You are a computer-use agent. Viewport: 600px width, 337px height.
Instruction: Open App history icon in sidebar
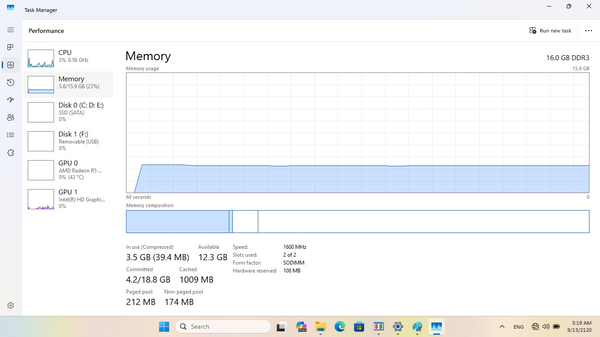[x=11, y=82]
